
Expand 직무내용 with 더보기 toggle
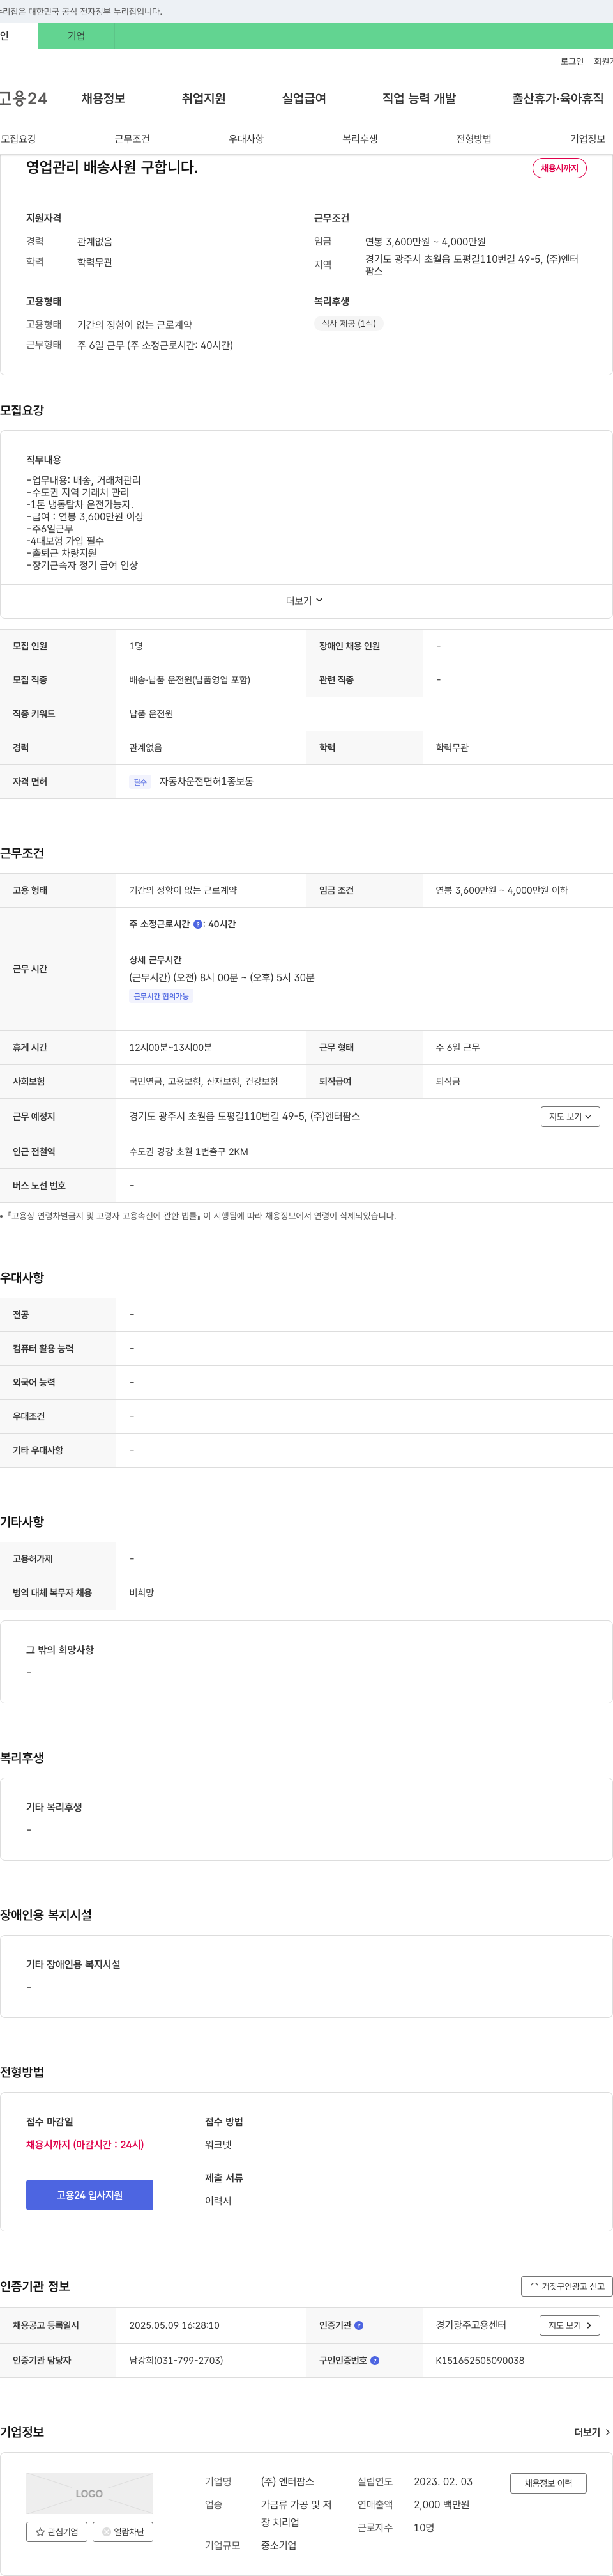pyautogui.click(x=305, y=601)
